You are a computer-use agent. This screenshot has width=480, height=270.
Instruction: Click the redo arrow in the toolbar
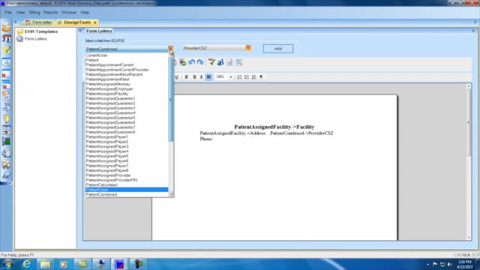click(200, 62)
